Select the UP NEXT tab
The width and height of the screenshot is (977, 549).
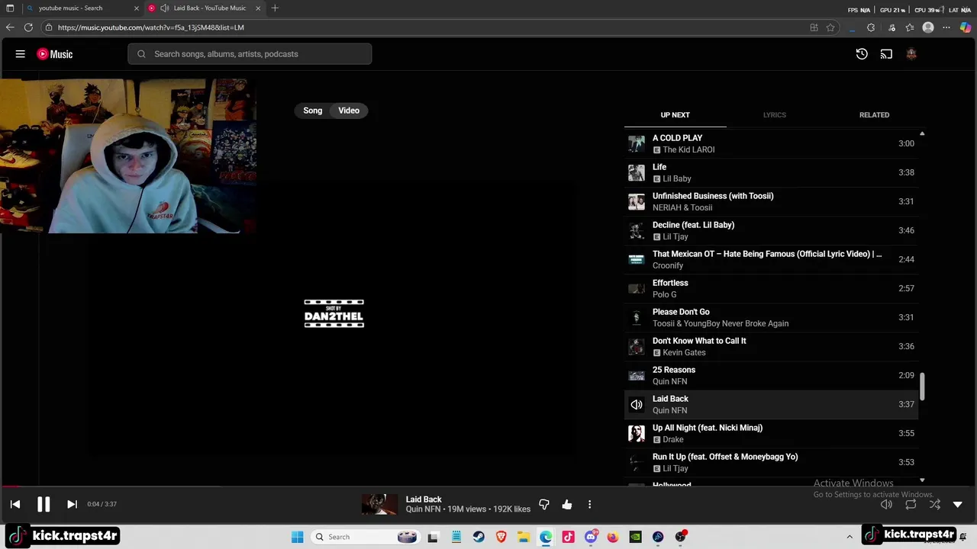[675, 115]
